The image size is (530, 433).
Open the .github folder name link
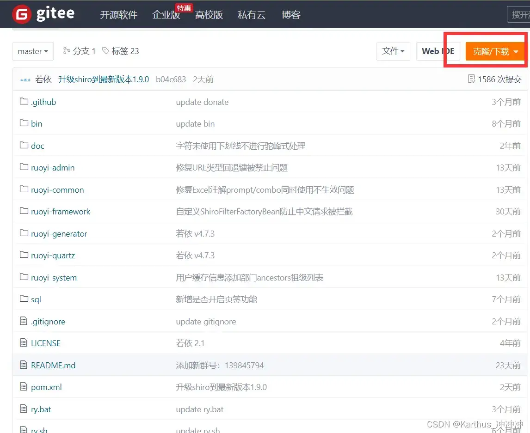(43, 102)
